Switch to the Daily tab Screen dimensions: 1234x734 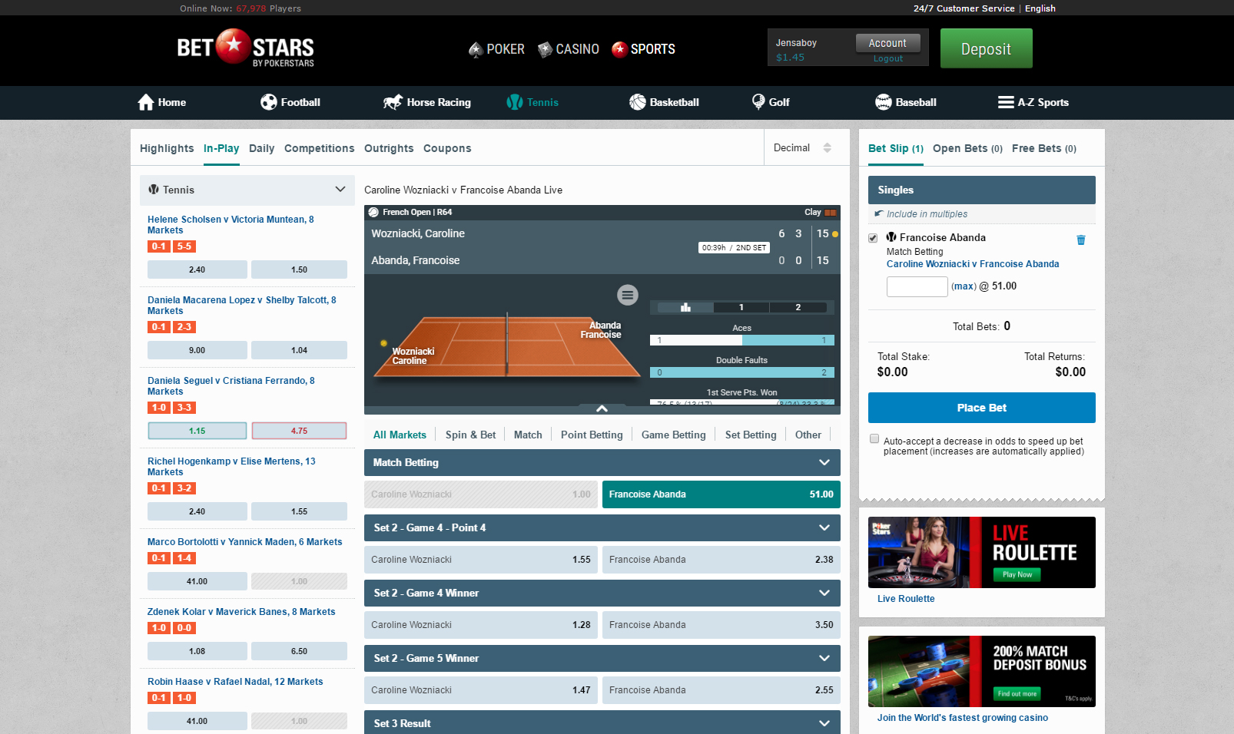[261, 148]
